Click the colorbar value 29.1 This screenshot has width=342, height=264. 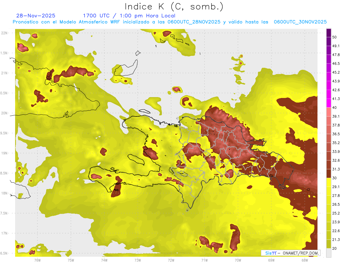click(336, 187)
